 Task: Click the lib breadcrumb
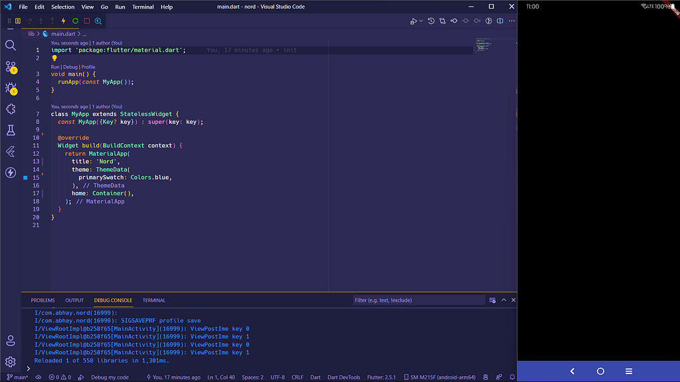[x=31, y=34]
